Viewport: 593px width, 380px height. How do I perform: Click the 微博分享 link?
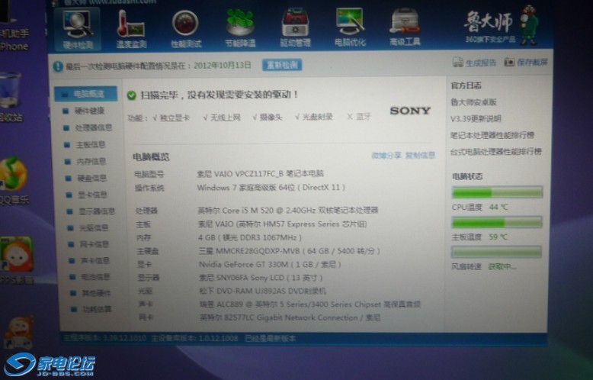pyautogui.click(x=386, y=156)
